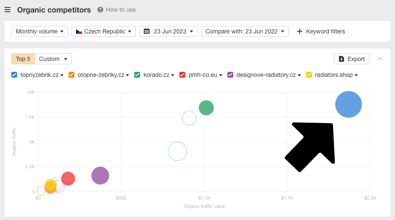The image size is (395, 220).
Task: Open Compare with: 23 Jun 2022 dropdown
Action: tap(245, 31)
